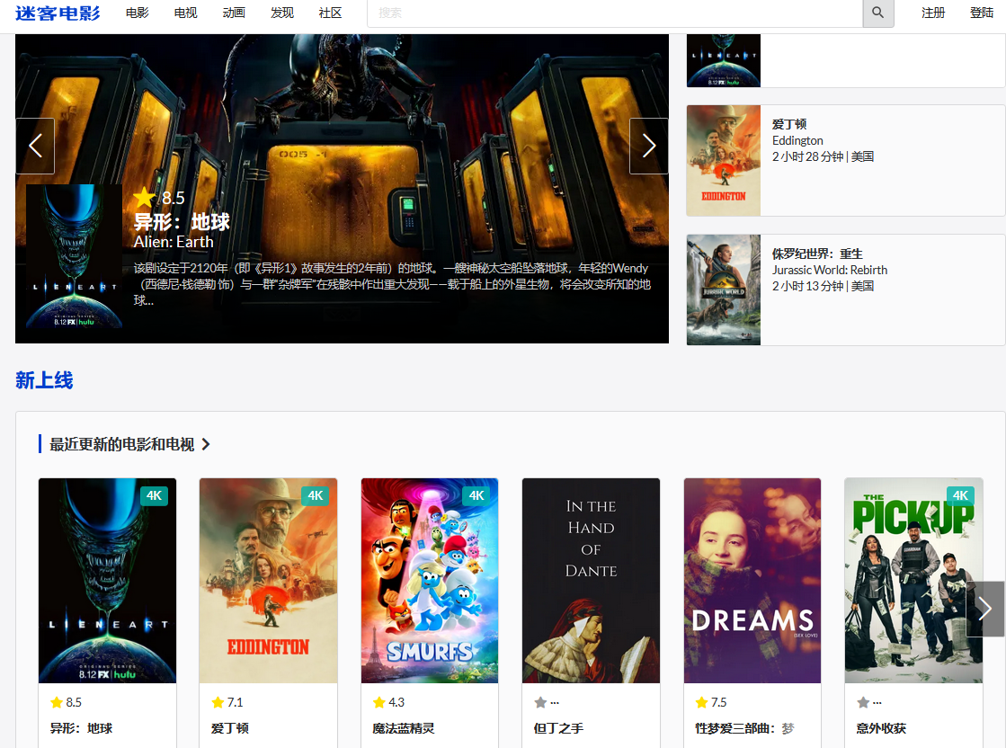This screenshot has width=1006, height=748.
Task: Click gray star on 但丁之手 card
Action: (540, 702)
